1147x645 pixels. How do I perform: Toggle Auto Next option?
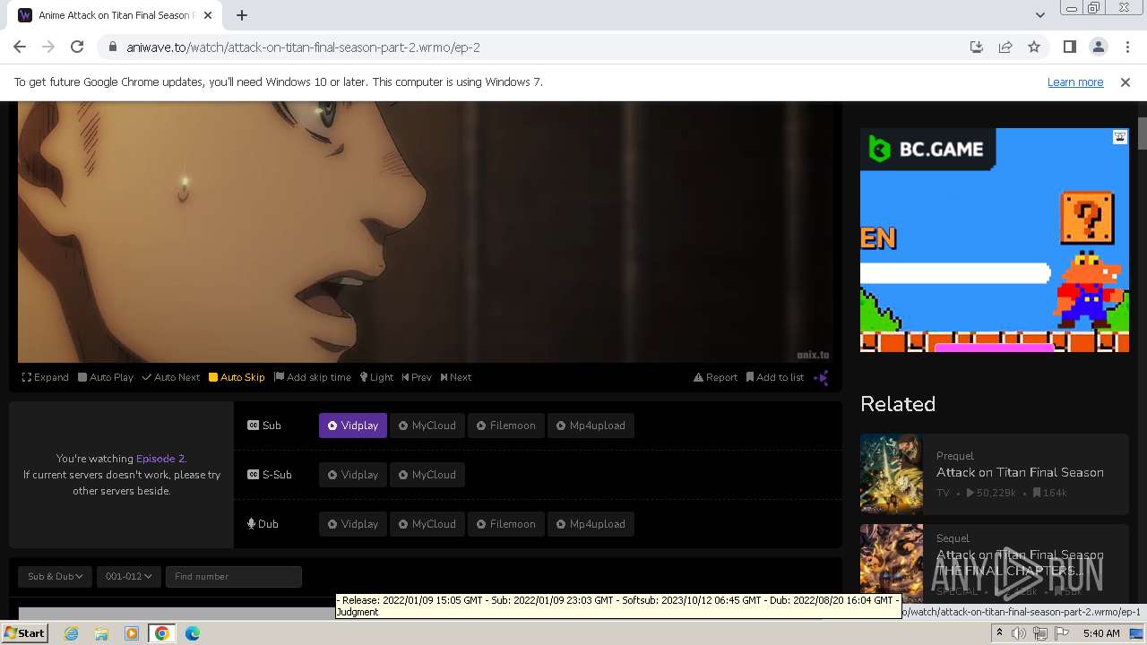[x=171, y=377]
